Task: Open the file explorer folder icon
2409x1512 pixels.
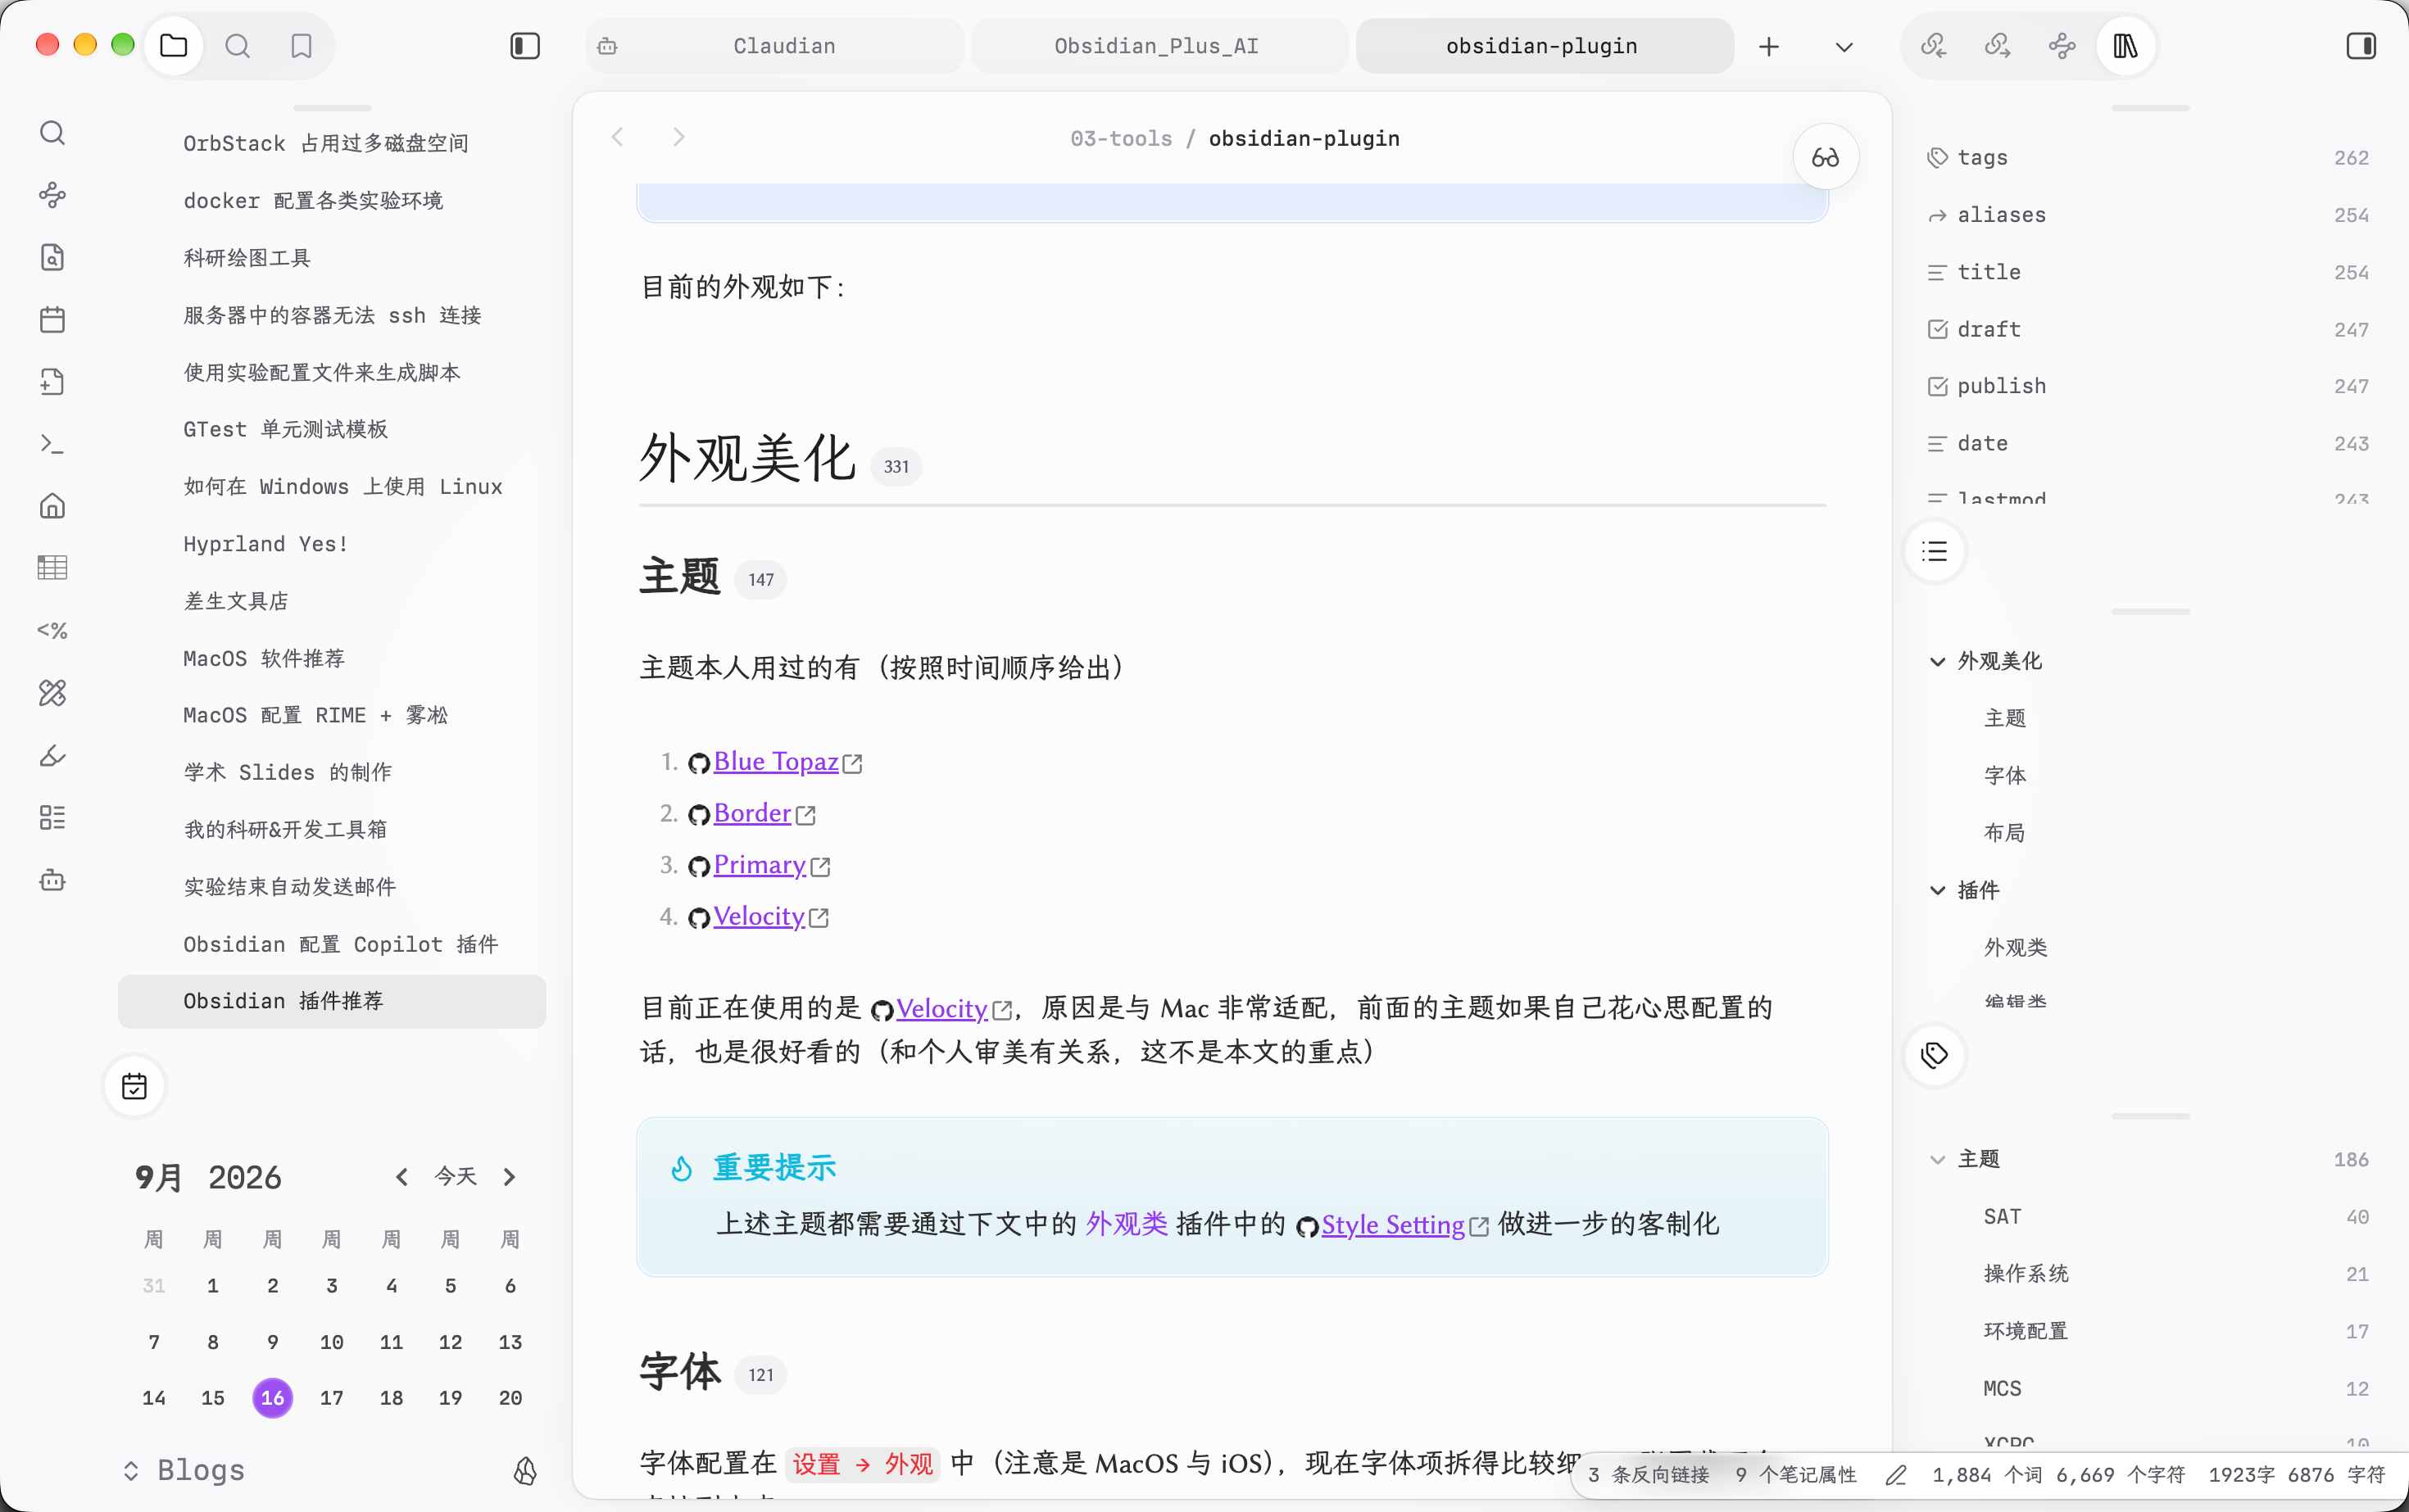Action: click(x=174, y=46)
